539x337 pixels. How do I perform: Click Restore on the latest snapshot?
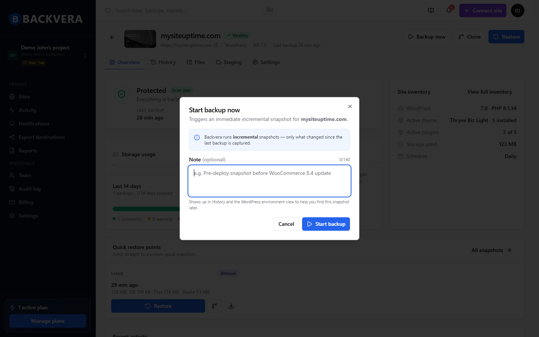[158, 306]
